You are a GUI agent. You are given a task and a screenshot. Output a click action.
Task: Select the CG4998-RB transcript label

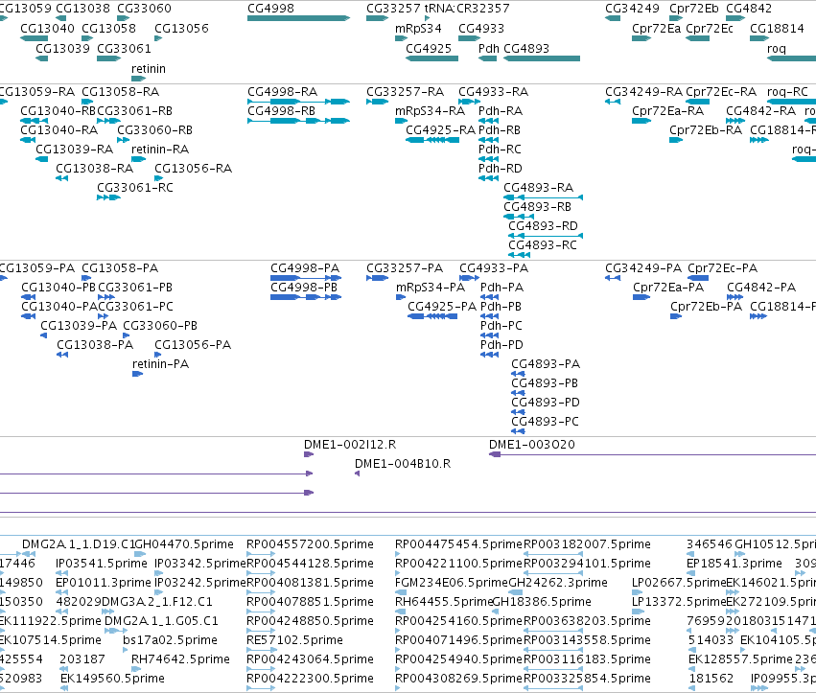point(282,111)
